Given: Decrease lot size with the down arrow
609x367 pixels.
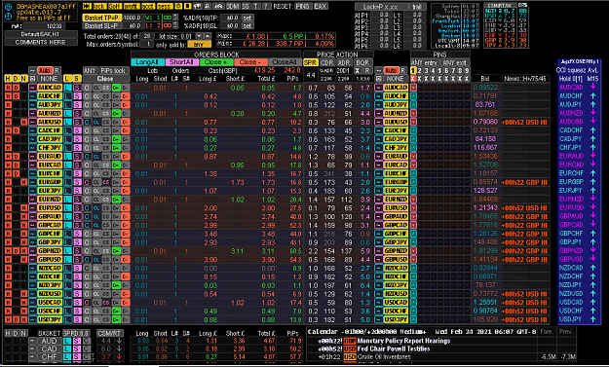Looking at the screenshot, I should 199,36.
